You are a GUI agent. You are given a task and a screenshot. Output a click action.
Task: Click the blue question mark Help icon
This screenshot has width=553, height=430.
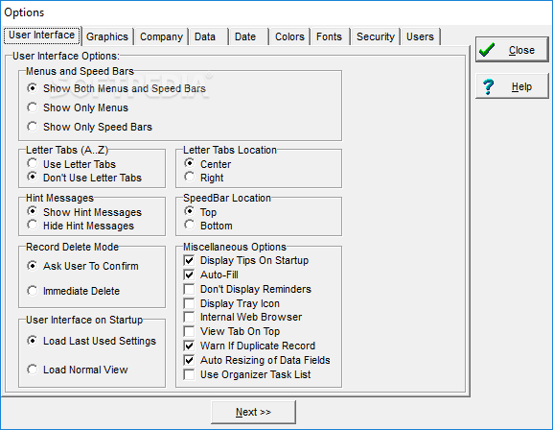[489, 87]
